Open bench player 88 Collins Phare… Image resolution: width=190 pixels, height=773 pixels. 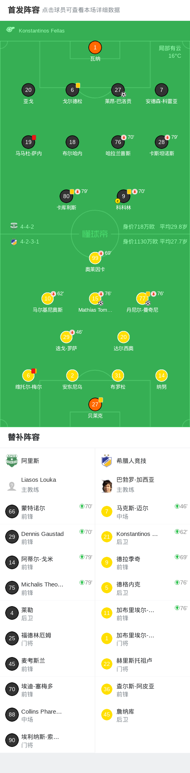point(47,715)
